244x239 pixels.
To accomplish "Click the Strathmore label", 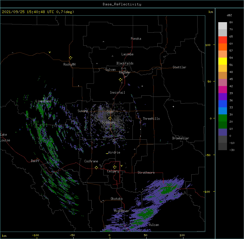I will (146, 173).
